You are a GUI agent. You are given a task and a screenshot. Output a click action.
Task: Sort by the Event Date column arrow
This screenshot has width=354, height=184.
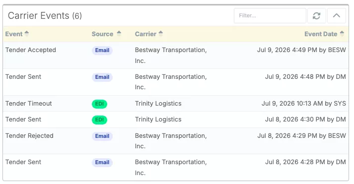point(342,34)
